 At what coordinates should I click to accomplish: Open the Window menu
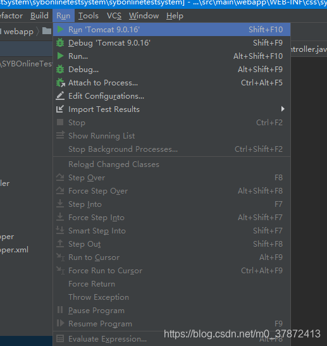coord(144,16)
